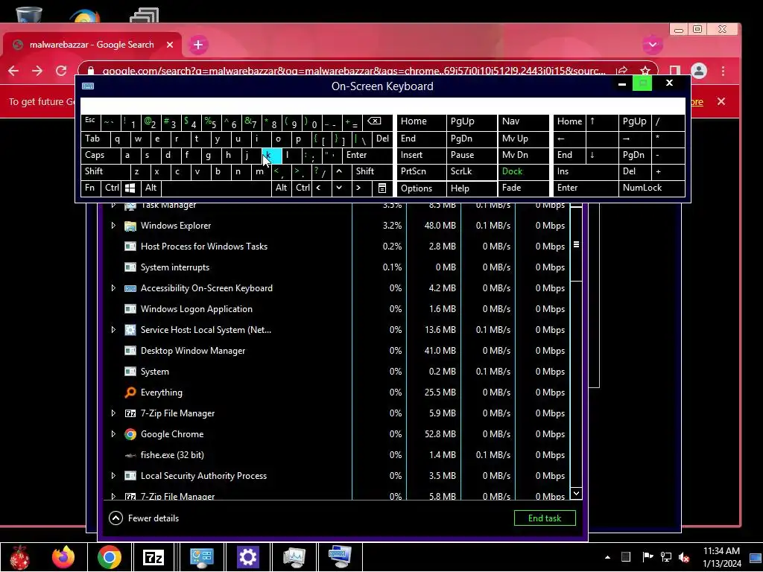Open Chrome tab search dropdown
763x572 pixels.
[653, 45]
